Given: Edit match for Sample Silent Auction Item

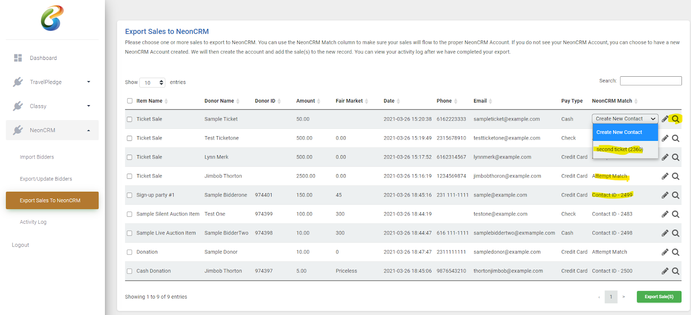Looking at the screenshot, I should click(x=665, y=214).
